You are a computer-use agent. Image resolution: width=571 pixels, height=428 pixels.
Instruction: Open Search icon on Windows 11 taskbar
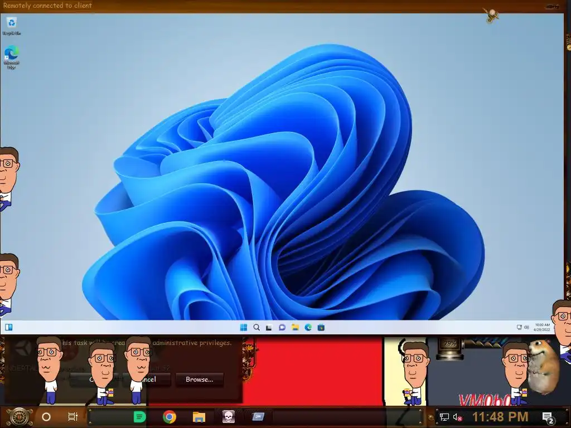click(257, 328)
